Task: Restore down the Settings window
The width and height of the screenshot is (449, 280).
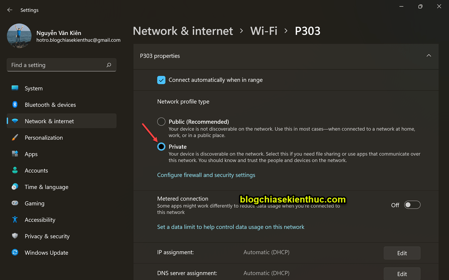Action: 420,6
